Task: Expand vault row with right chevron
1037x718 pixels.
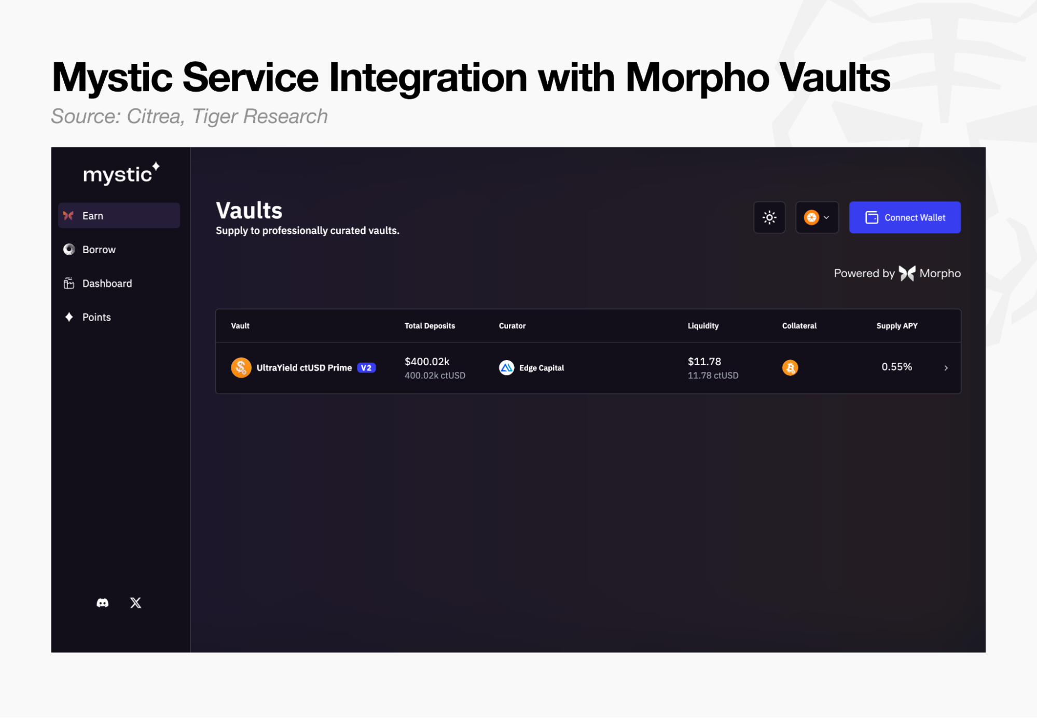Action: pyautogui.click(x=946, y=368)
